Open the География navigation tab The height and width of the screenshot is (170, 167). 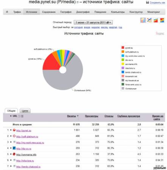pyautogui.click(x=66, y=12)
